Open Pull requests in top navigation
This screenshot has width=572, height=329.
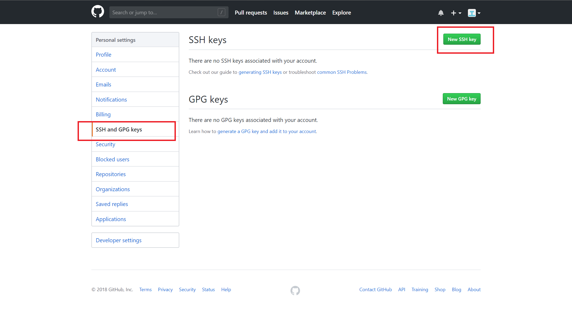coord(251,13)
